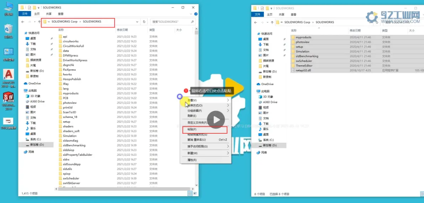Expand 查看(V) submenu in context menu
424x203 pixels.
(228, 100)
